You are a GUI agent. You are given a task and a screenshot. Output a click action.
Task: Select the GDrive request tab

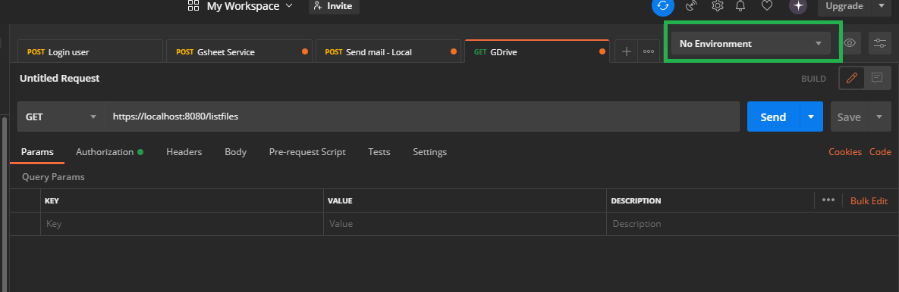click(536, 51)
